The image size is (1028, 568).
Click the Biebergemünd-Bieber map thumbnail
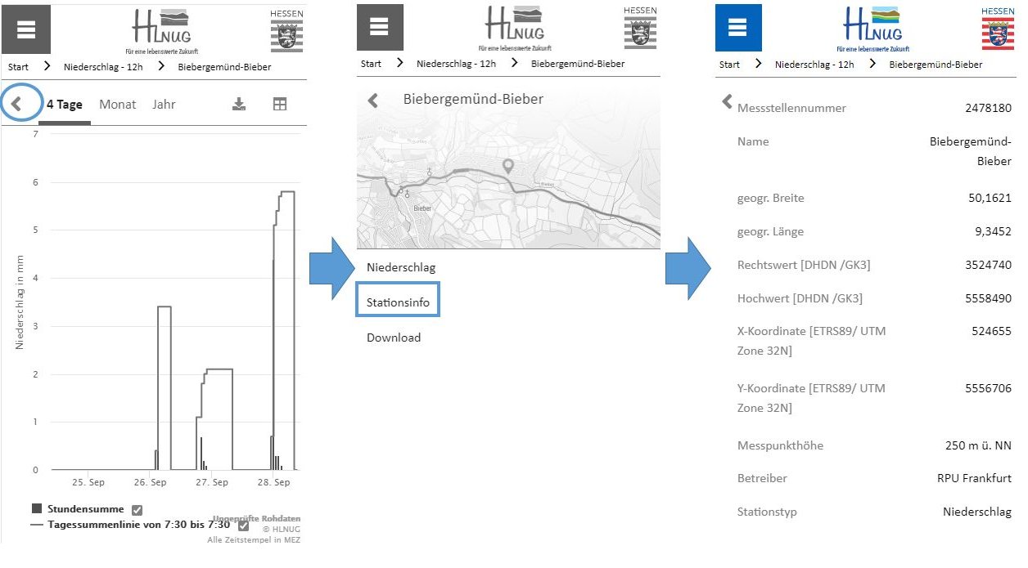508,204
